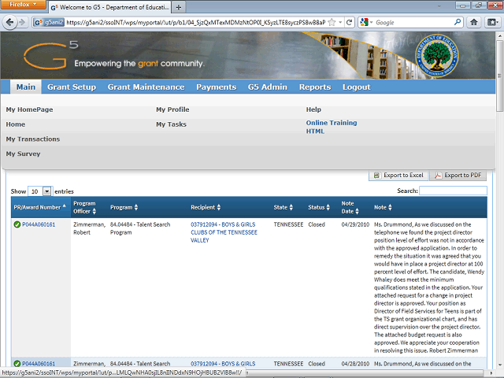Click the scrollbar down arrow
The image size is (504, 378).
(500, 365)
